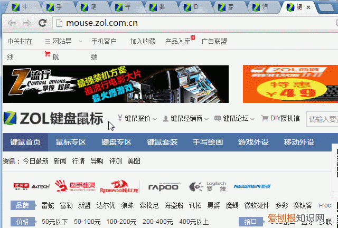
Task: Reload the current page
Action: (42, 23)
